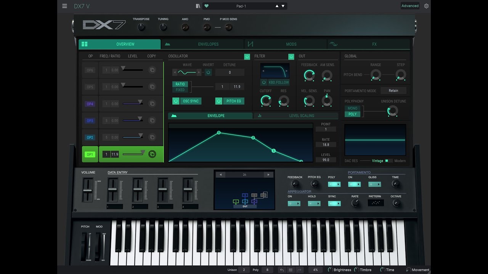Select next preset down arrow

point(283,6)
